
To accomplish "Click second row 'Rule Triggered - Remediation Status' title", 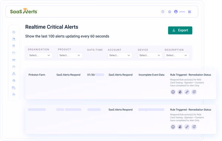I will click(x=191, y=110).
